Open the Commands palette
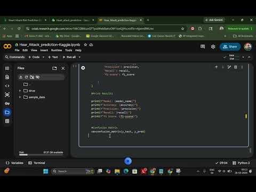Image resolution: width=256 pixels, height=192 pixels. 15,57
